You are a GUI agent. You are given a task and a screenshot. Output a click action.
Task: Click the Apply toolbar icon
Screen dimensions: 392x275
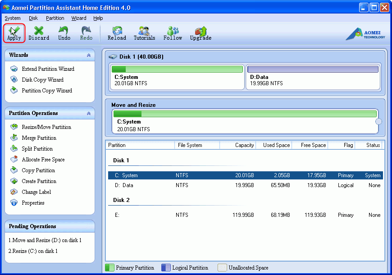tap(14, 33)
